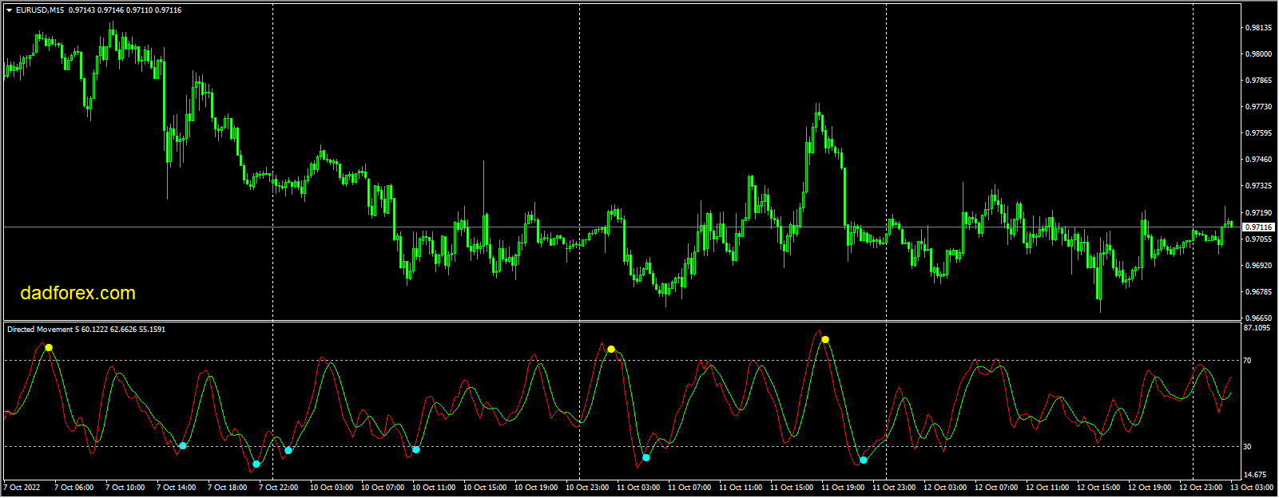Select the leftmost yellow signal dot on the indicator
This screenshot has width=1279, height=498.
pyautogui.click(x=49, y=348)
